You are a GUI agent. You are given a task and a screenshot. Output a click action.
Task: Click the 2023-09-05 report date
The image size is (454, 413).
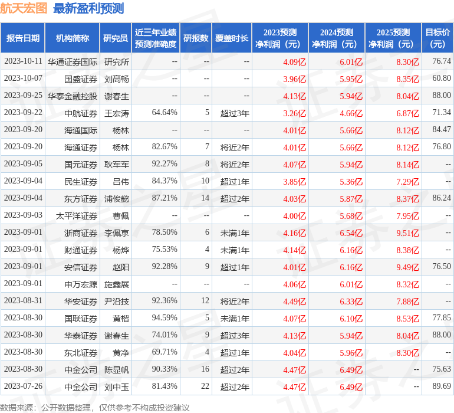tap(23, 163)
